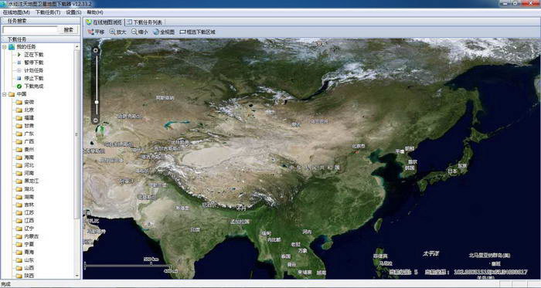Select the 放大 zoom-in tool
The image size is (541, 288).
pyautogui.click(x=117, y=32)
